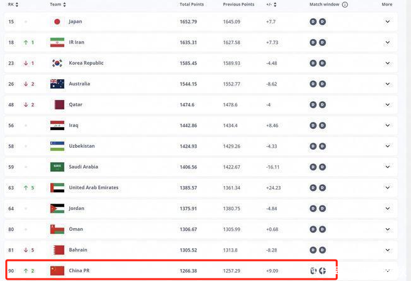This screenshot has width=411, height=281.
Task: Click the Total Points column header
Action: [191, 4]
